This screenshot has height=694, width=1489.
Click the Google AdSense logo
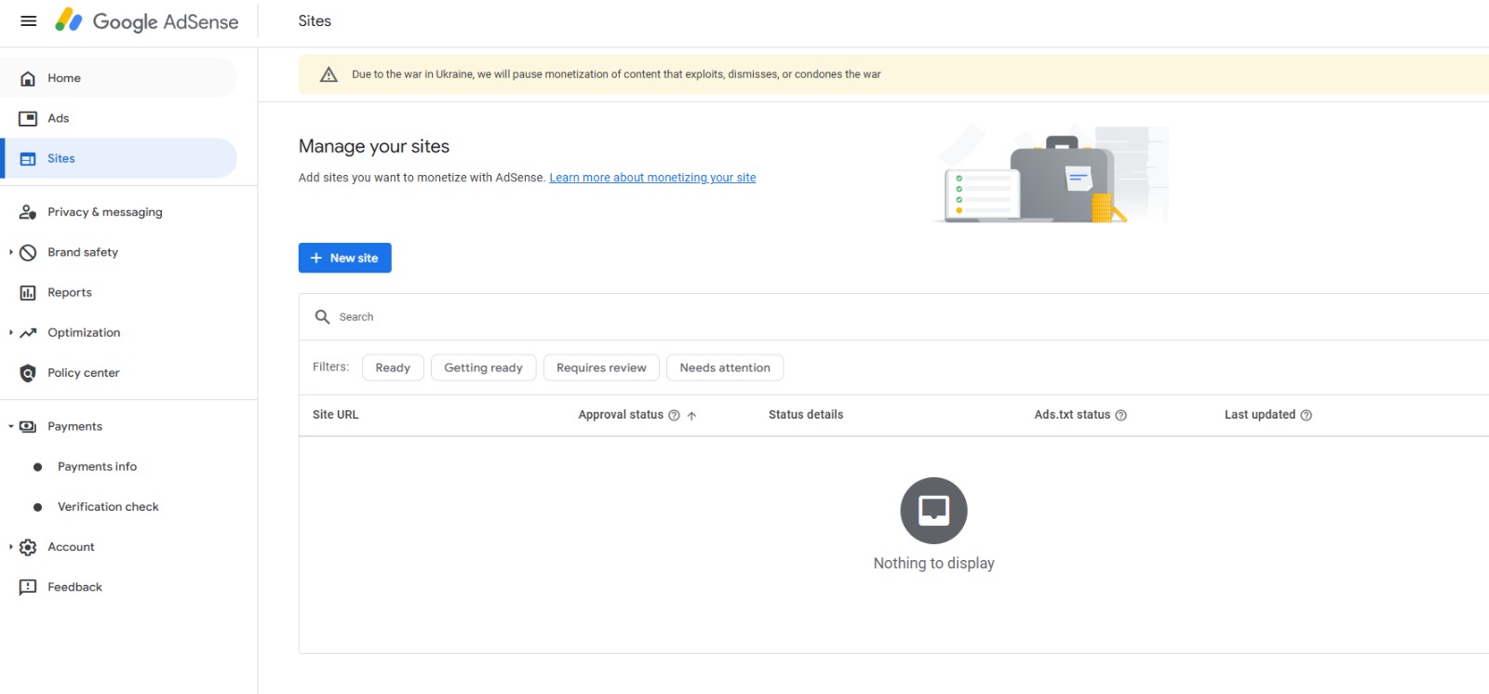147,20
